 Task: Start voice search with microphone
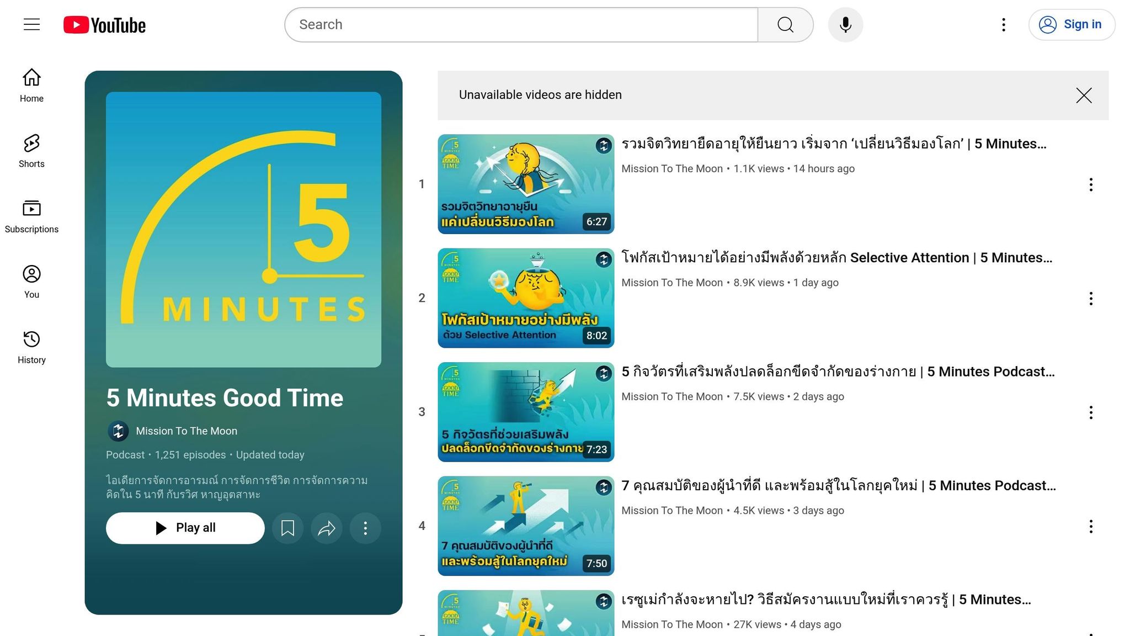pos(845,25)
